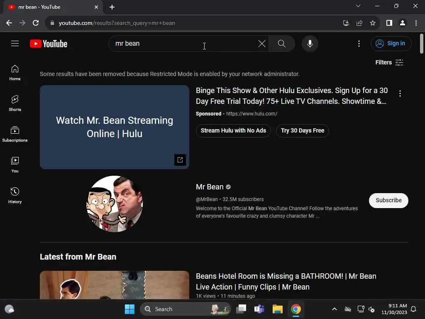Image resolution: width=425 pixels, height=319 pixels.
Task: Go back with browser back arrow
Action: coord(9,23)
